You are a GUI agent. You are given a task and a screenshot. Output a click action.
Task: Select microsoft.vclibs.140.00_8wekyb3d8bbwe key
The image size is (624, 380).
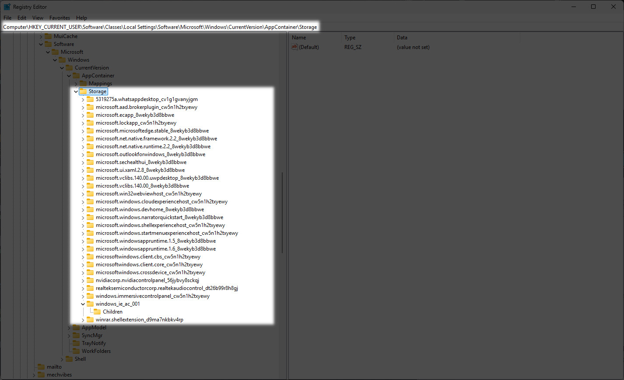click(142, 186)
